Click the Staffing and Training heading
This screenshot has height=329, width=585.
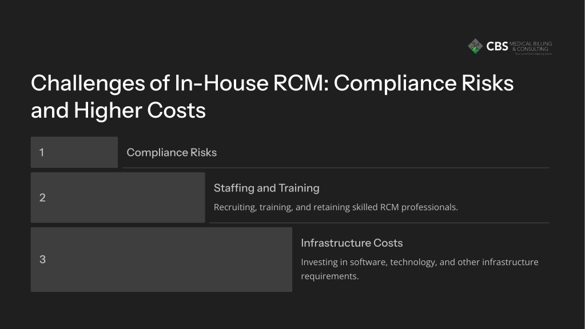pyautogui.click(x=266, y=188)
